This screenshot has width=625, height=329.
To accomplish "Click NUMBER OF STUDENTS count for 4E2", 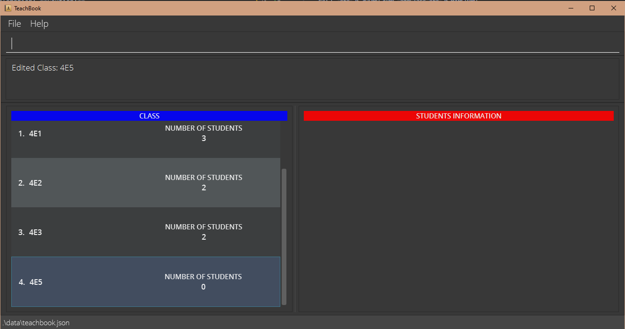I will [204, 188].
